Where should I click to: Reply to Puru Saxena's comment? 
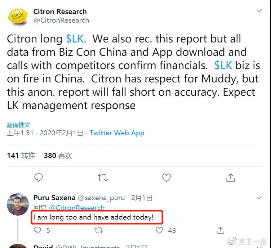coord(37,230)
